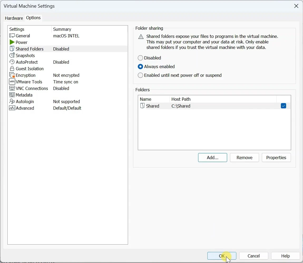303x263 pixels.
Task: Switch to the Options tab
Action: pyautogui.click(x=33, y=18)
